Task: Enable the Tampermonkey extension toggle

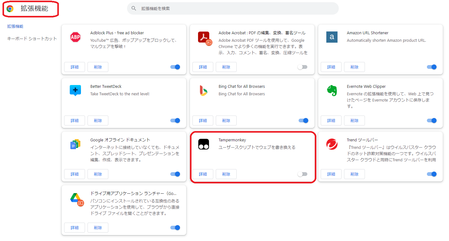Action: tap(302, 174)
